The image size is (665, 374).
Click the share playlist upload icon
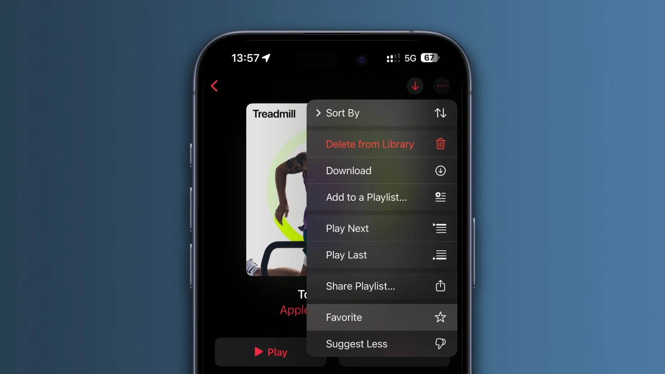pyautogui.click(x=440, y=286)
